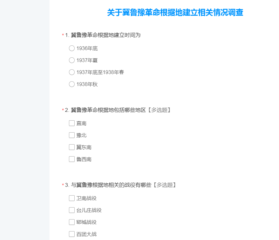279x240 pixels.
Task: Enable the 冀东南 checkbox
Action: point(72,147)
